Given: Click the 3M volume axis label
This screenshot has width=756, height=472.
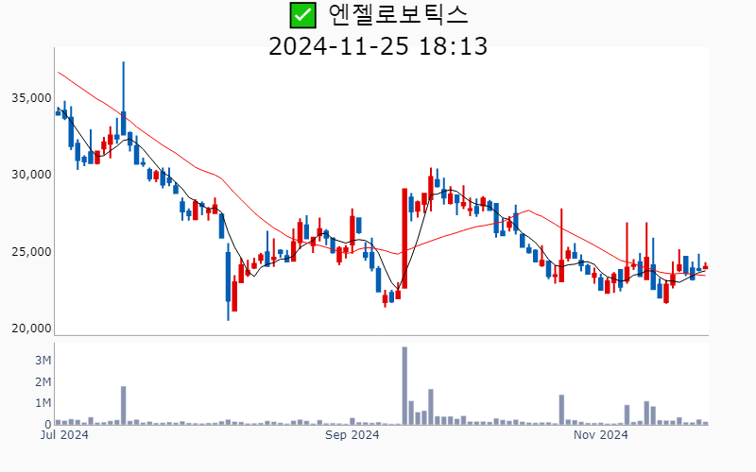Looking at the screenshot, I should coord(43,361).
